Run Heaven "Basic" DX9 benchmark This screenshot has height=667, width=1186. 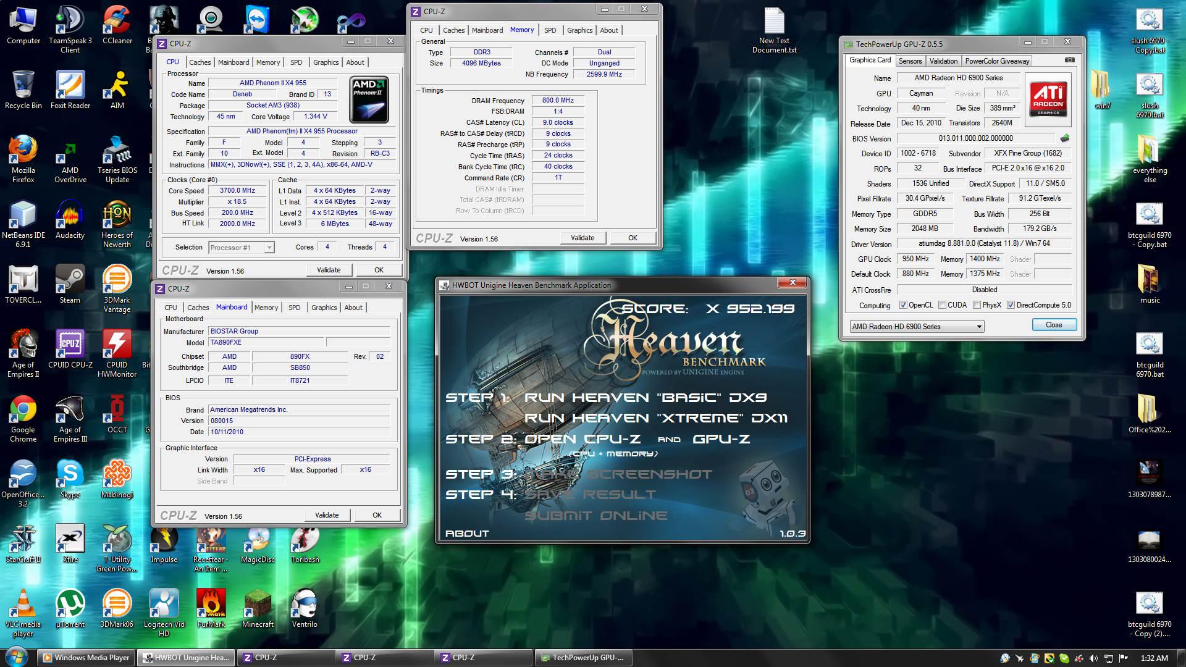tap(645, 398)
